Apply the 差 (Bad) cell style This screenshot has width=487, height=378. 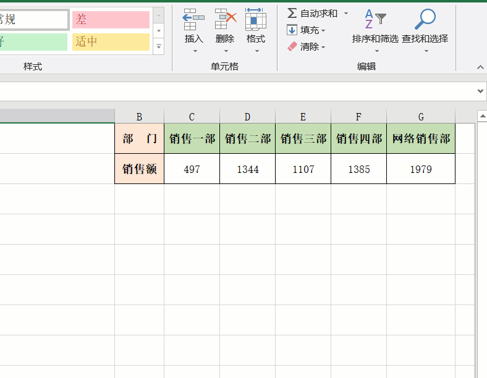pyautogui.click(x=111, y=20)
